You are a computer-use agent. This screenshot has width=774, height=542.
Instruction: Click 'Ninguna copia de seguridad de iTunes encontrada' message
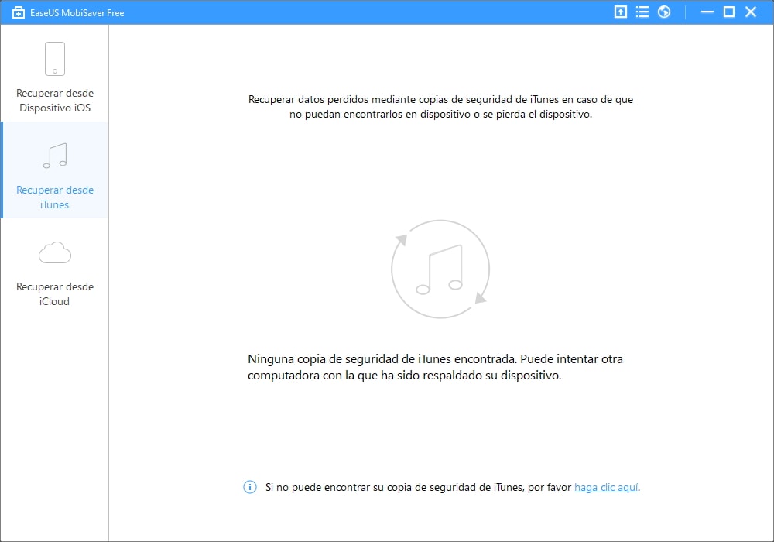coord(435,367)
